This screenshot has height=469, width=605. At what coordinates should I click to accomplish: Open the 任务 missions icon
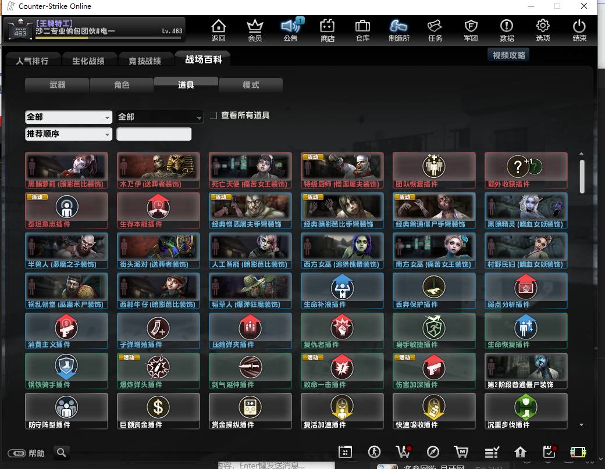435,30
